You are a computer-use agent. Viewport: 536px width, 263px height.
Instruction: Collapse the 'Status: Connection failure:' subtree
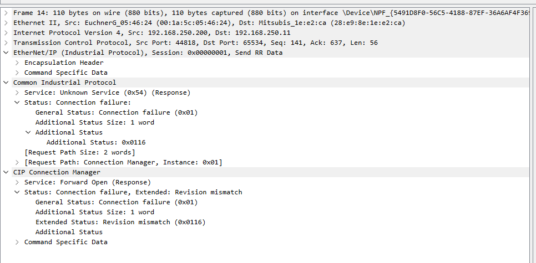17,102
